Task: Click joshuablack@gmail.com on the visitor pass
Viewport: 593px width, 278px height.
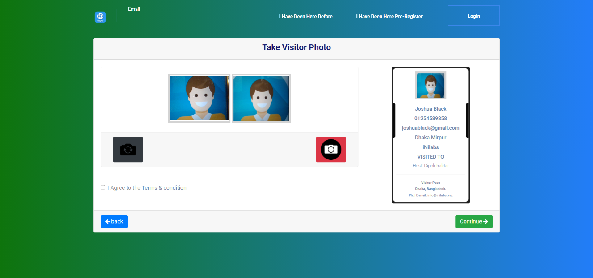Action: click(431, 128)
